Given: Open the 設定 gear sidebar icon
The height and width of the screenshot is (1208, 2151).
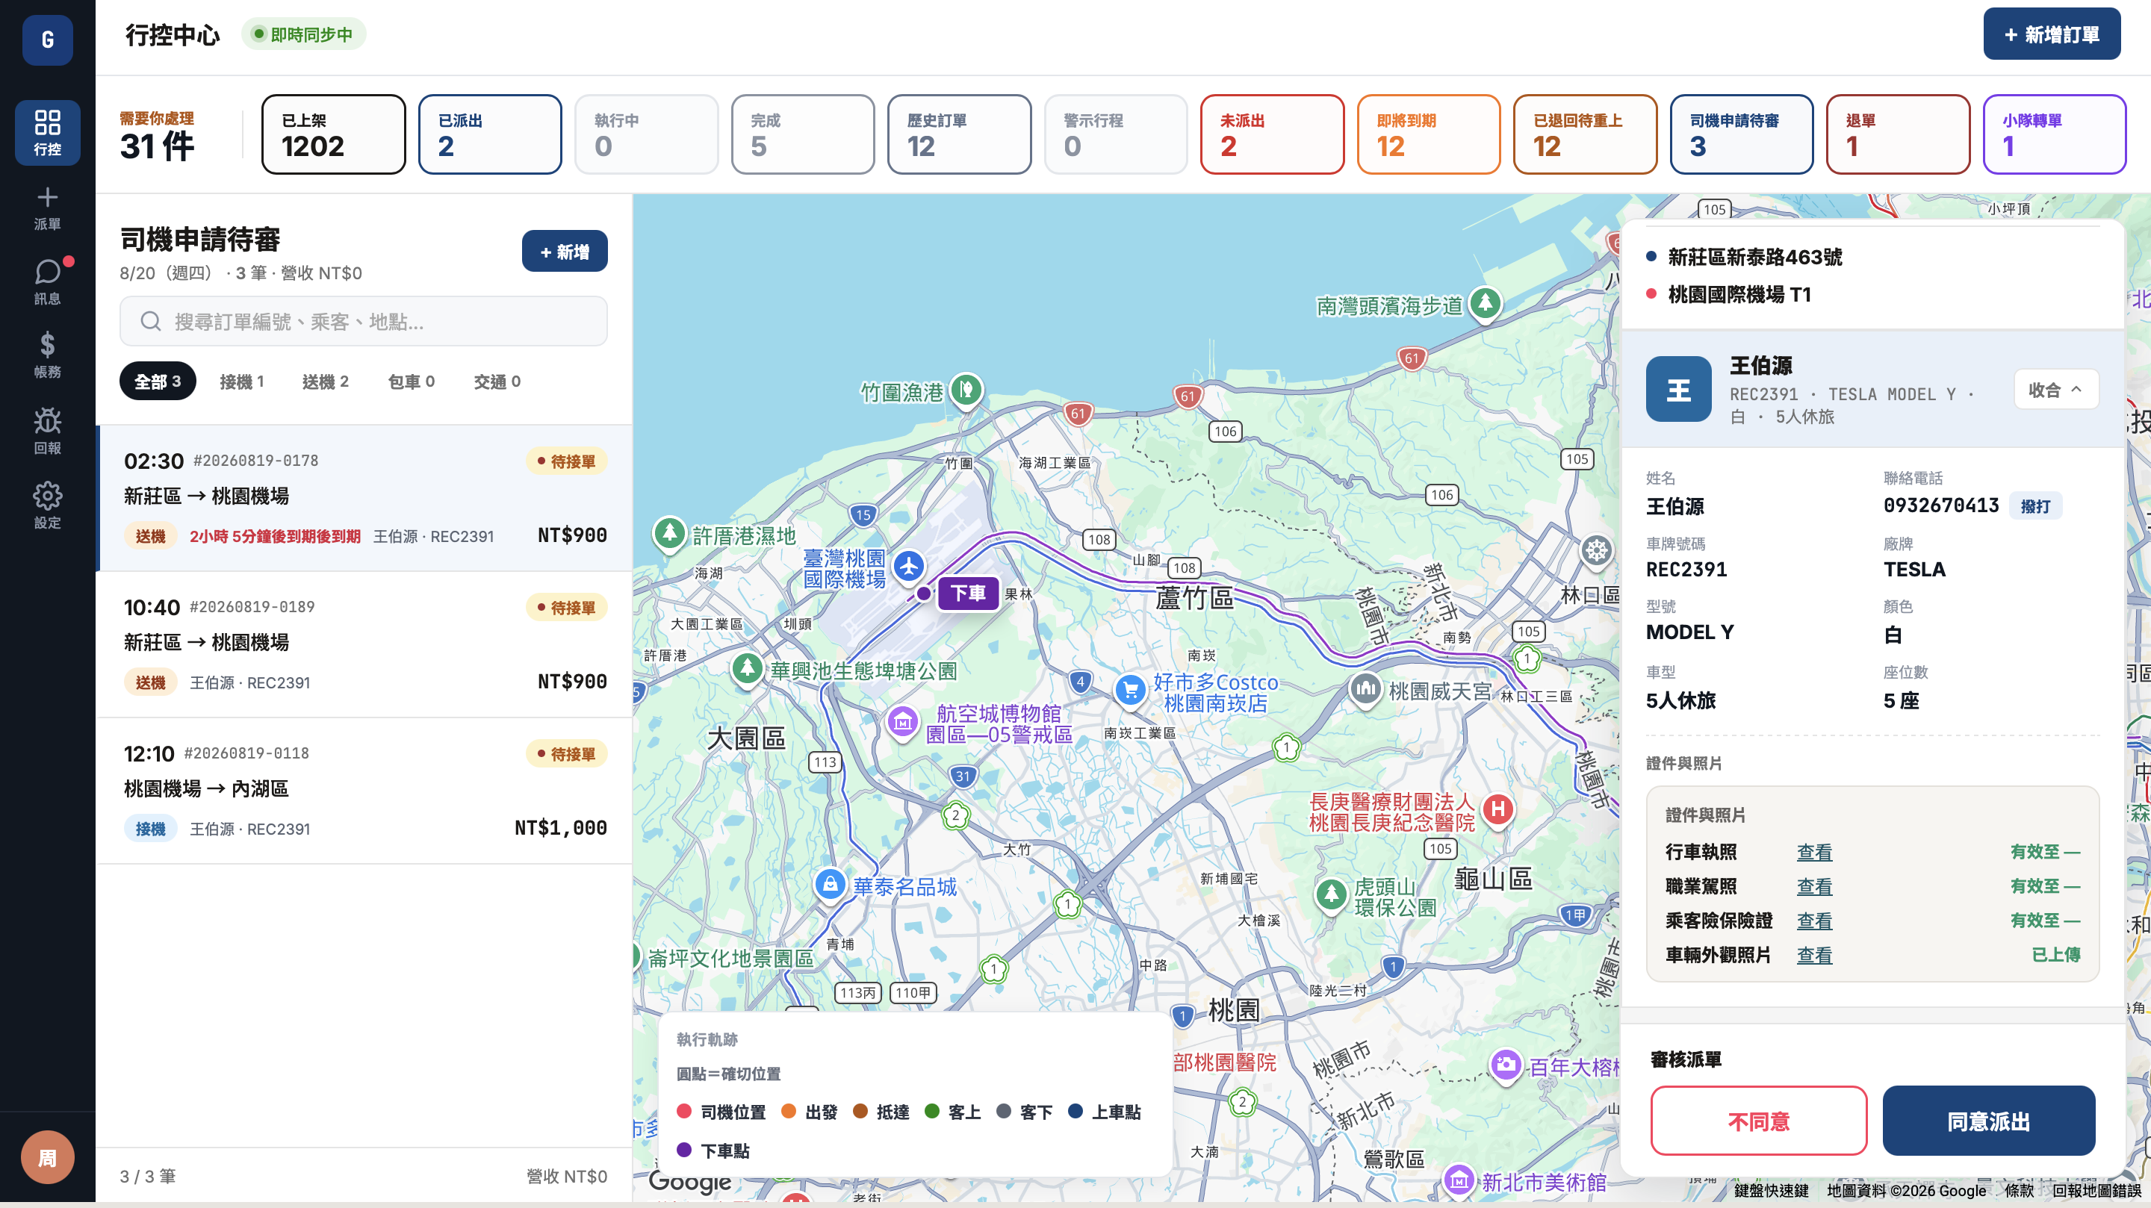Looking at the screenshot, I should coord(48,505).
